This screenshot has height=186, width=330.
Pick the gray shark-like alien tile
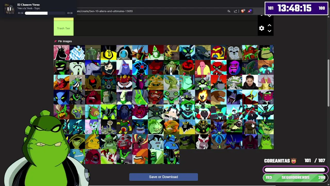click(x=93, y=67)
